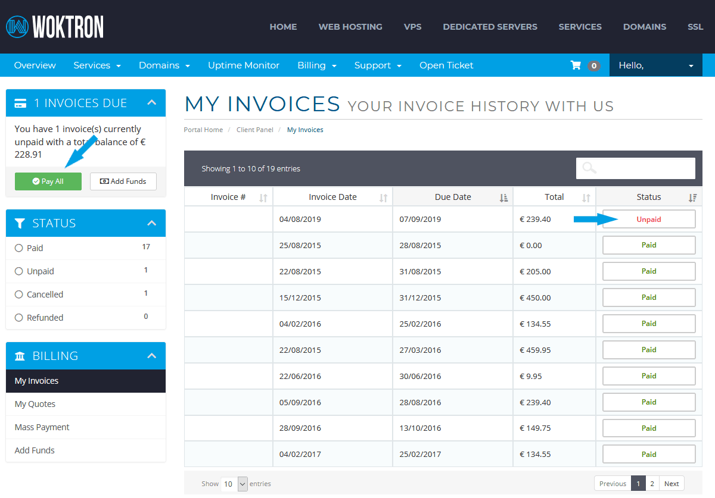Click Portal Home breadcrumb link
The width and height of the screenshot is (715, 498).
click(x=203, y=130)
